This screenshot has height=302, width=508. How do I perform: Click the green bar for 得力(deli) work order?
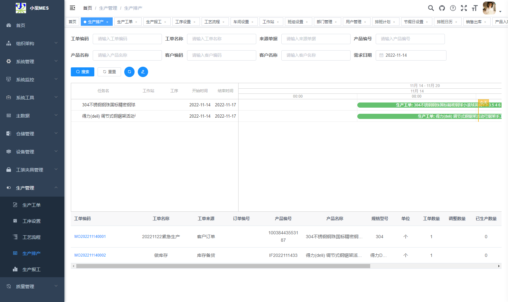pyautogui.click(x=429, y=116)
